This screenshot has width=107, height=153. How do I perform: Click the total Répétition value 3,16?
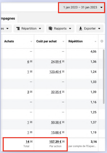[x=94, y=142]
